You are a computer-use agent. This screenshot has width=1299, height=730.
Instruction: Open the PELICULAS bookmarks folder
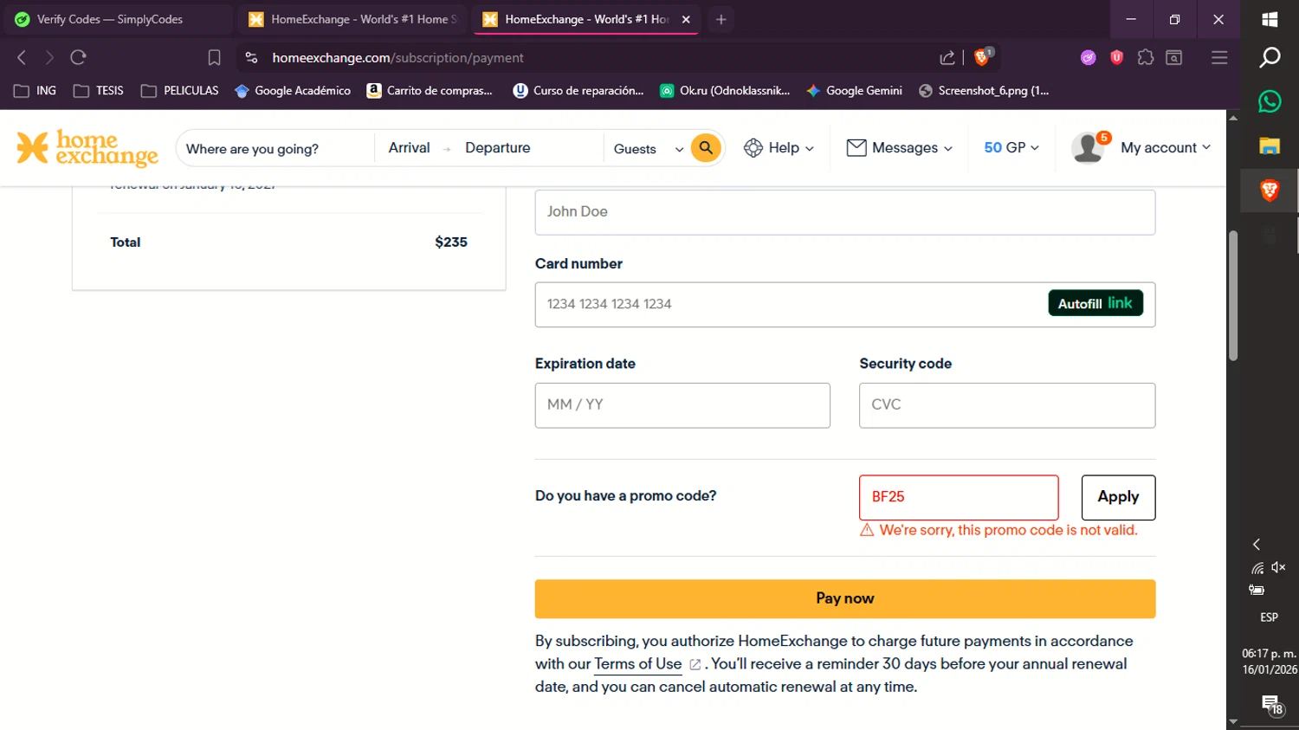[179, 90]
